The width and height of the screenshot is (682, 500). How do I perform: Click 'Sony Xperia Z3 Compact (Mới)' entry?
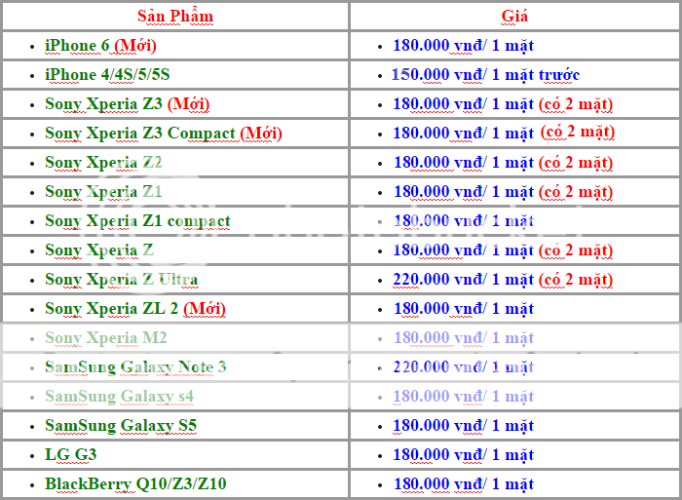point(164,134)
